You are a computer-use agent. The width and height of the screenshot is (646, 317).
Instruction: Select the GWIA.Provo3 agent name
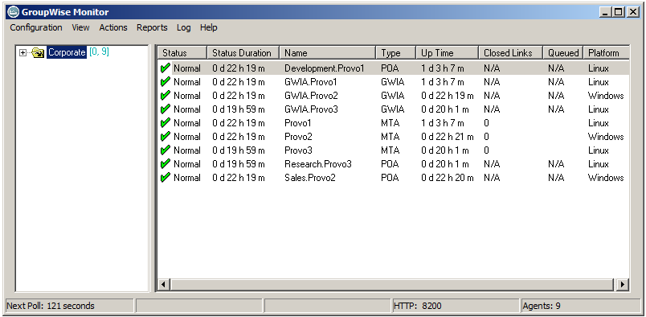click(311, 109)
